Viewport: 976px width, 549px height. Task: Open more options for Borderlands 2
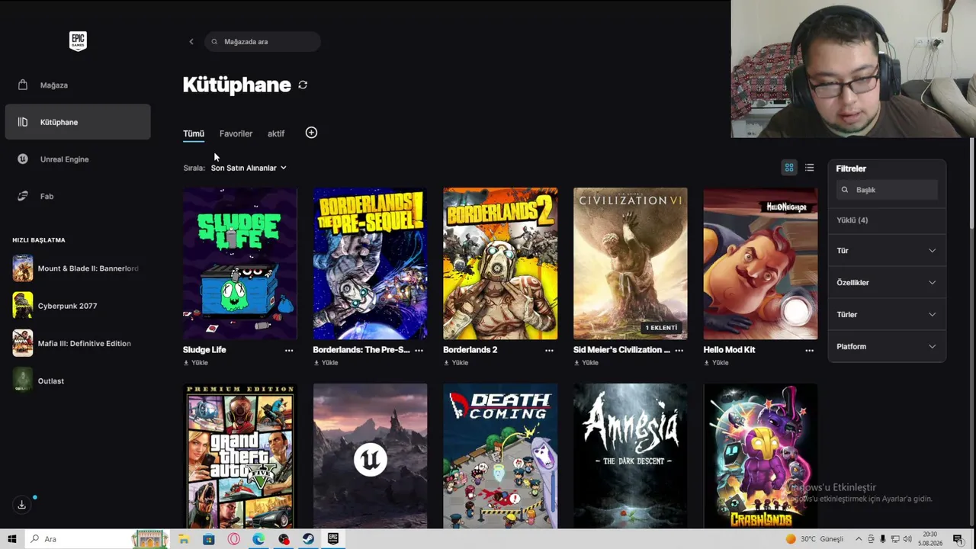(549, 351)
